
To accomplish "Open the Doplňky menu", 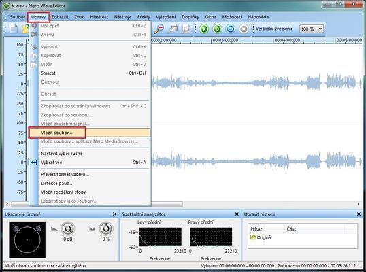I will 190,17.
